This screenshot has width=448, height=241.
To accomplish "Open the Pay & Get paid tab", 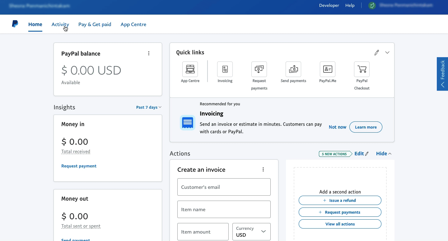I will [x=95, y=24].
